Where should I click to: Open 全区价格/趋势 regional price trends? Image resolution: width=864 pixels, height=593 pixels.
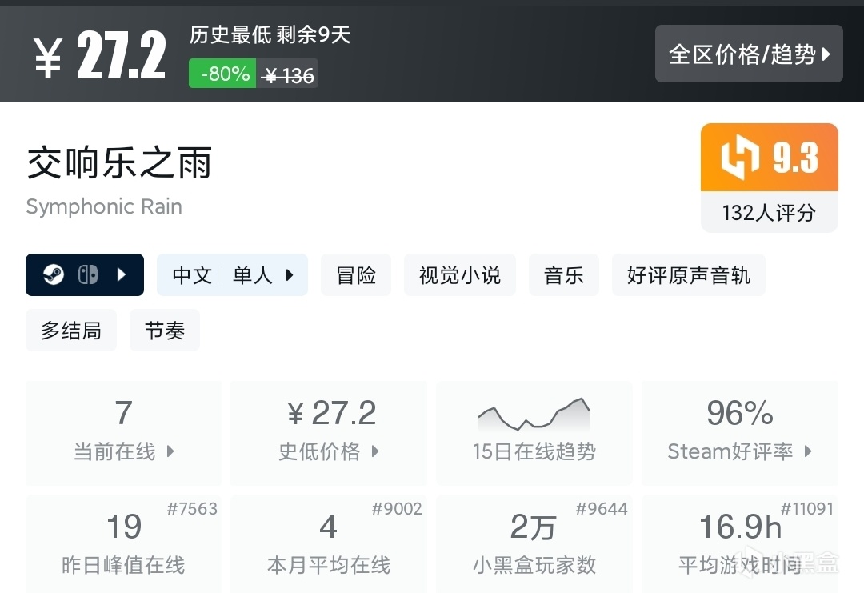point(749,54)
